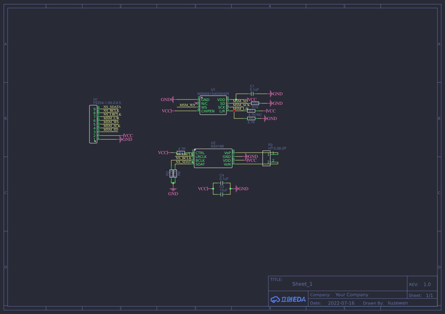
Task: Click the Drawn By liuzewen field
Action: 397,303
